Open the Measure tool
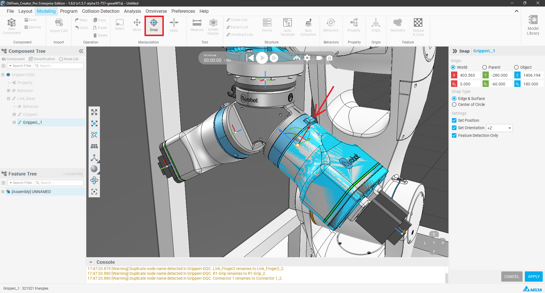The width and height of the screenshot is (545, 293). (197, 25)
